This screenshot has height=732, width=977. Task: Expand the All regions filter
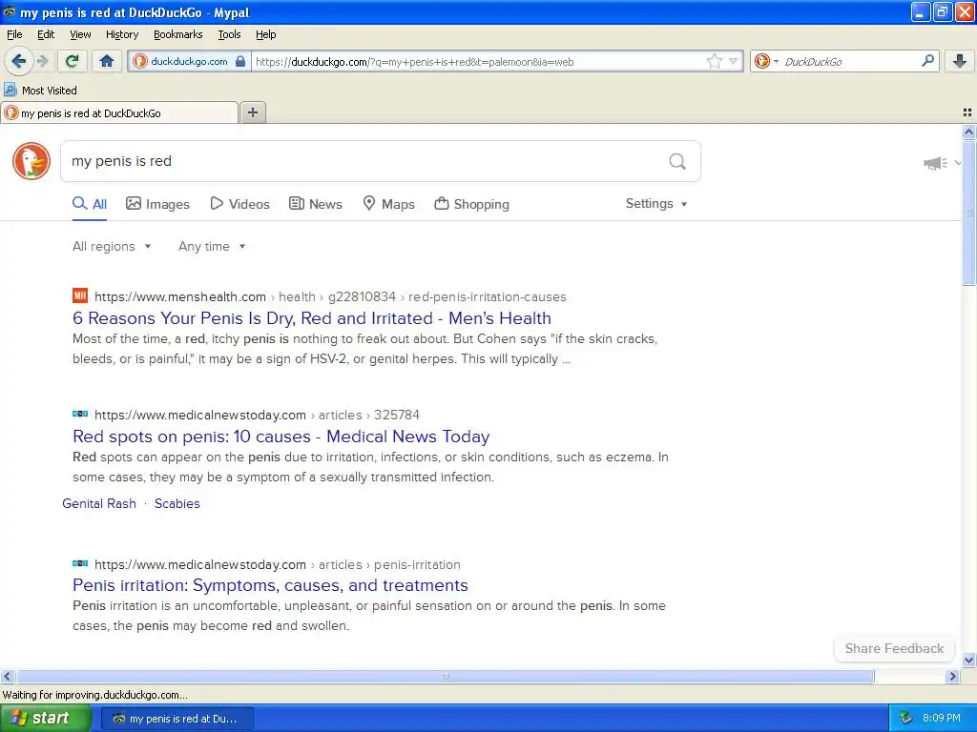pos(112,247)
